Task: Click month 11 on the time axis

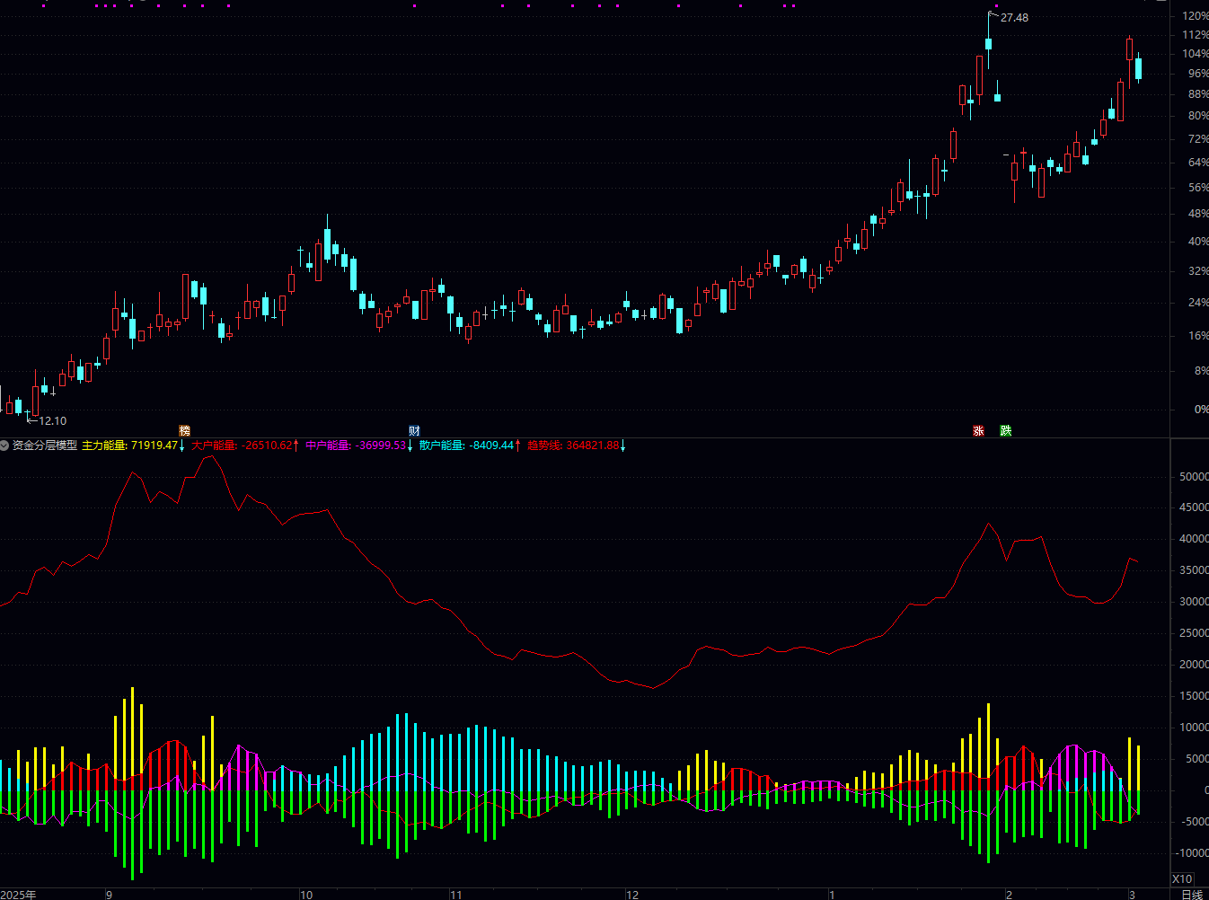Action: pyautogui.click(x=455, y=895)
